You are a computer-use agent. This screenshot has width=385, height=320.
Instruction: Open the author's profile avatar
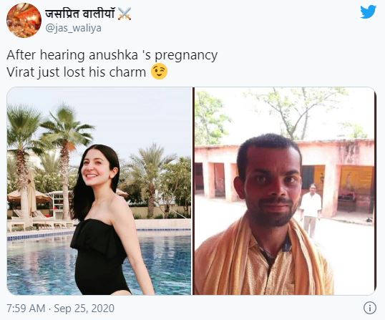point(24,20)
